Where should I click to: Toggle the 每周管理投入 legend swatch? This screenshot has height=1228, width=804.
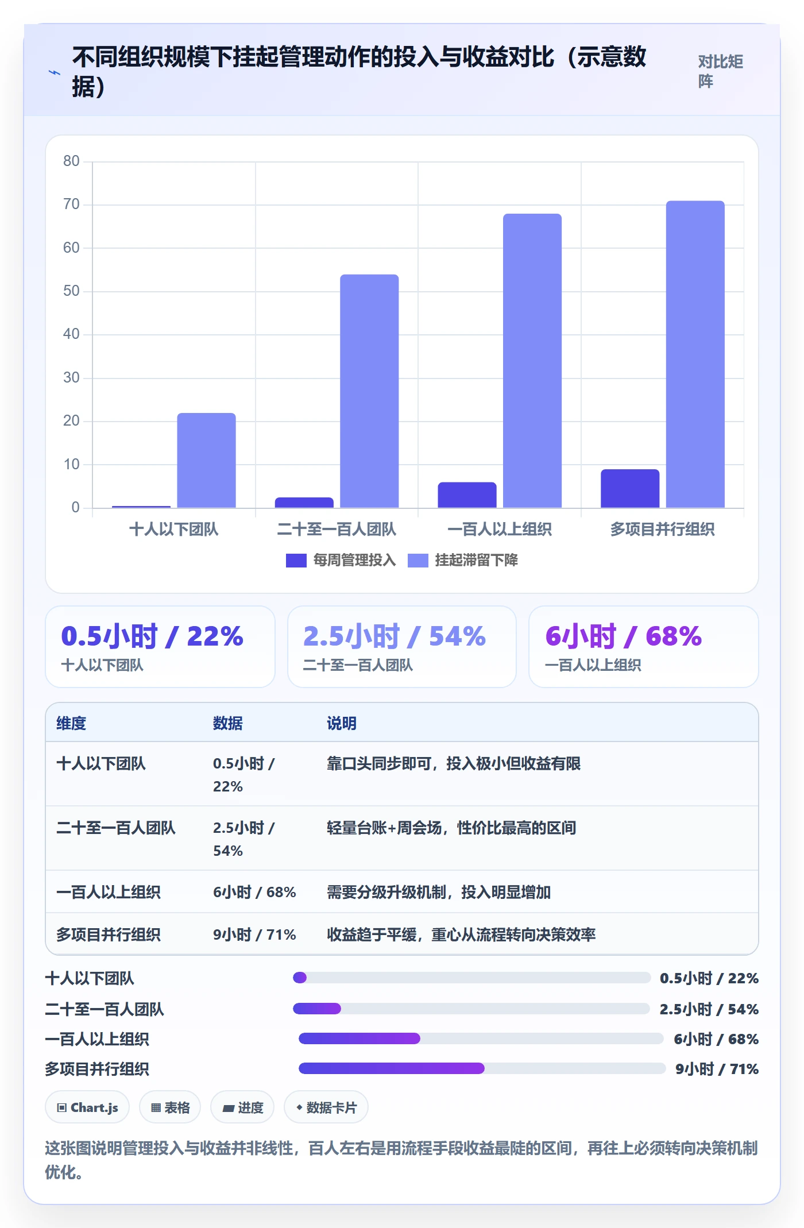coord(296,561)
